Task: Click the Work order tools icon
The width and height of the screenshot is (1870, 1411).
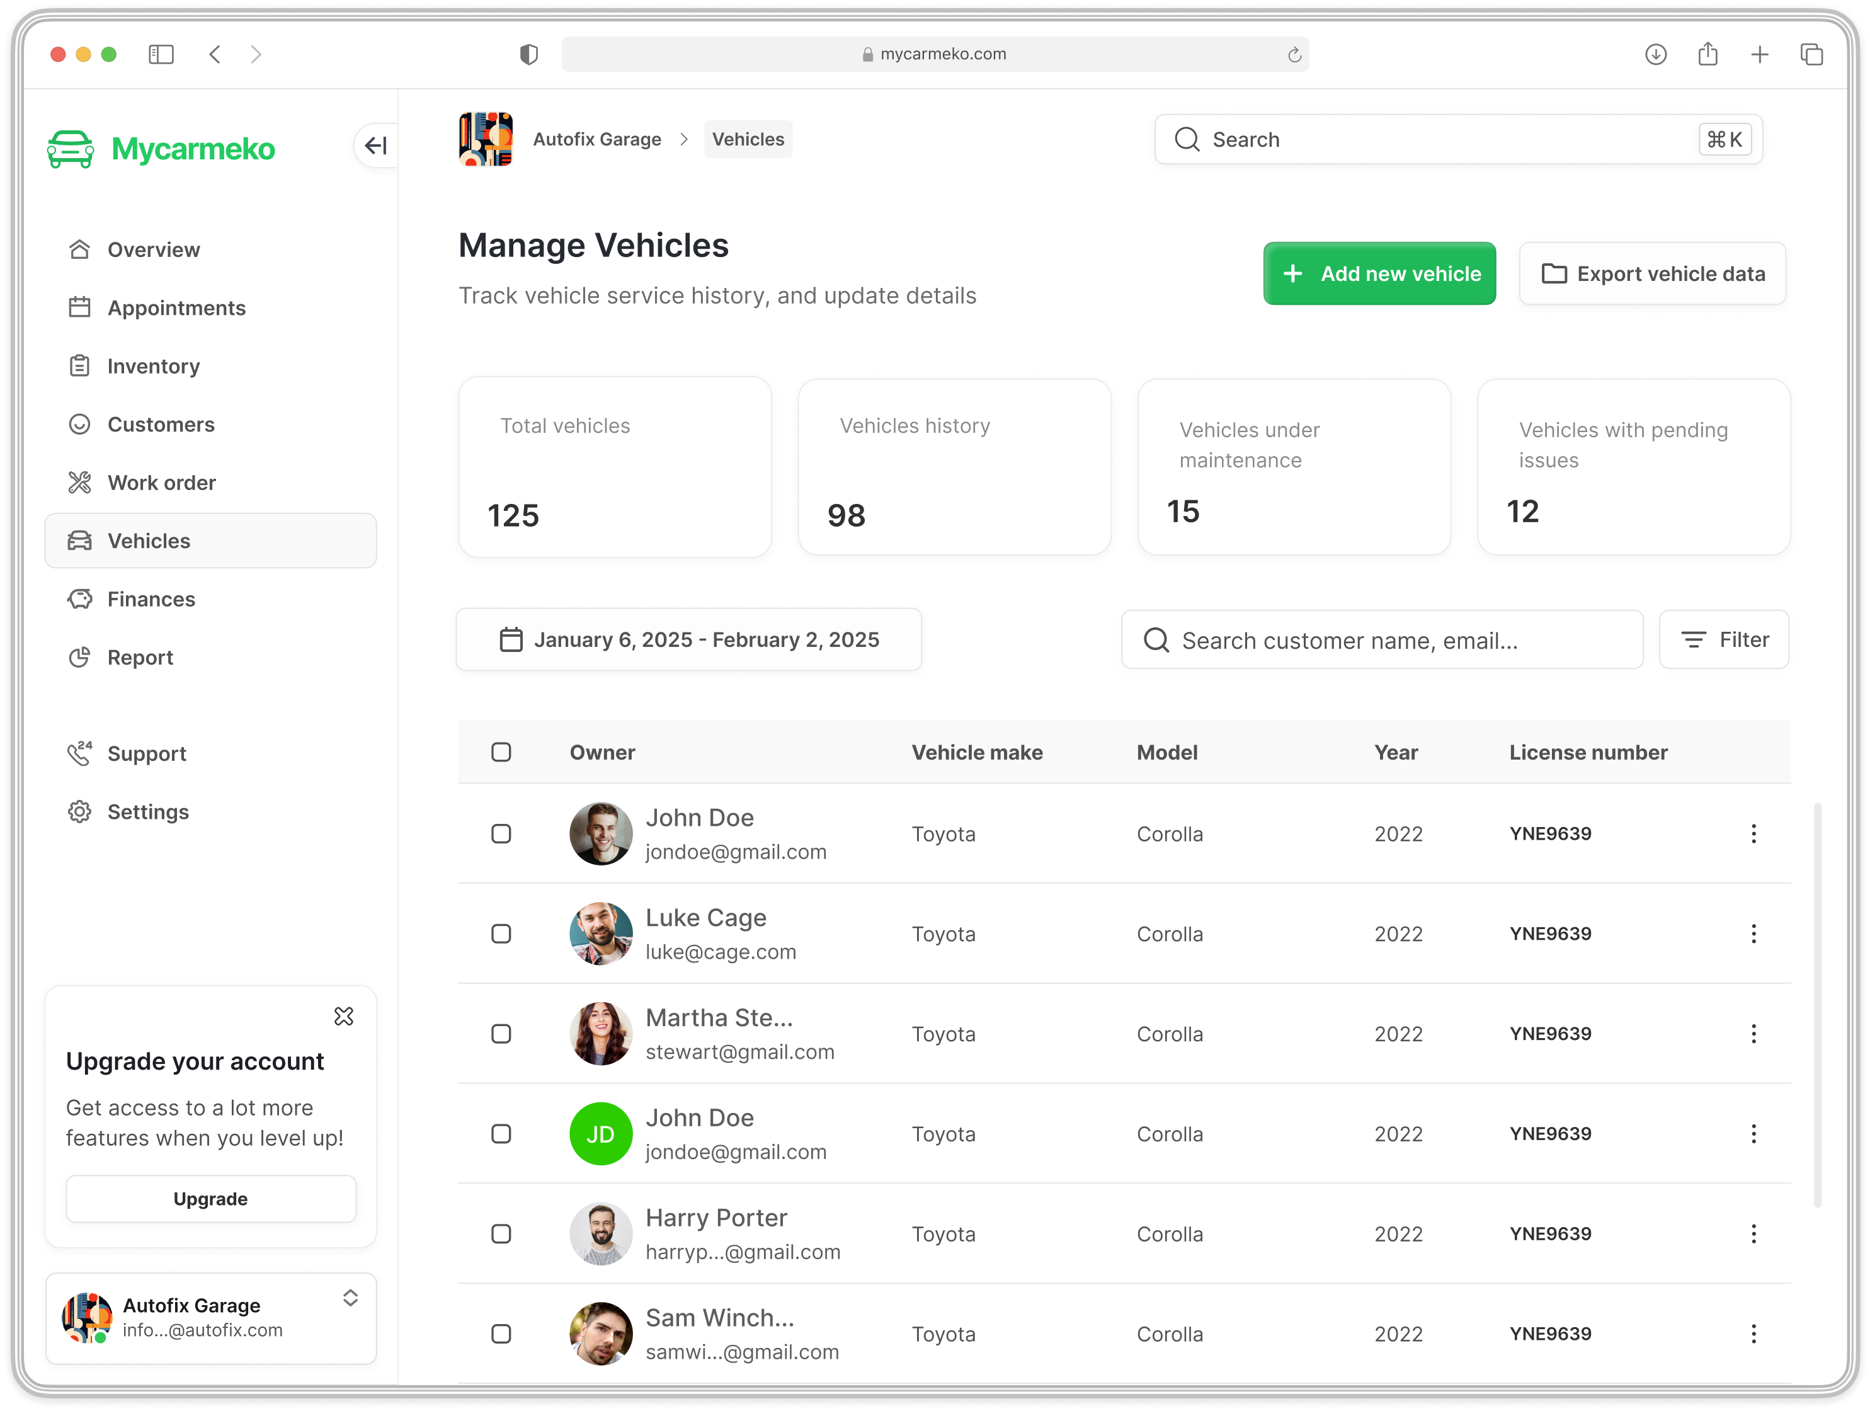Action: (79, 483)
